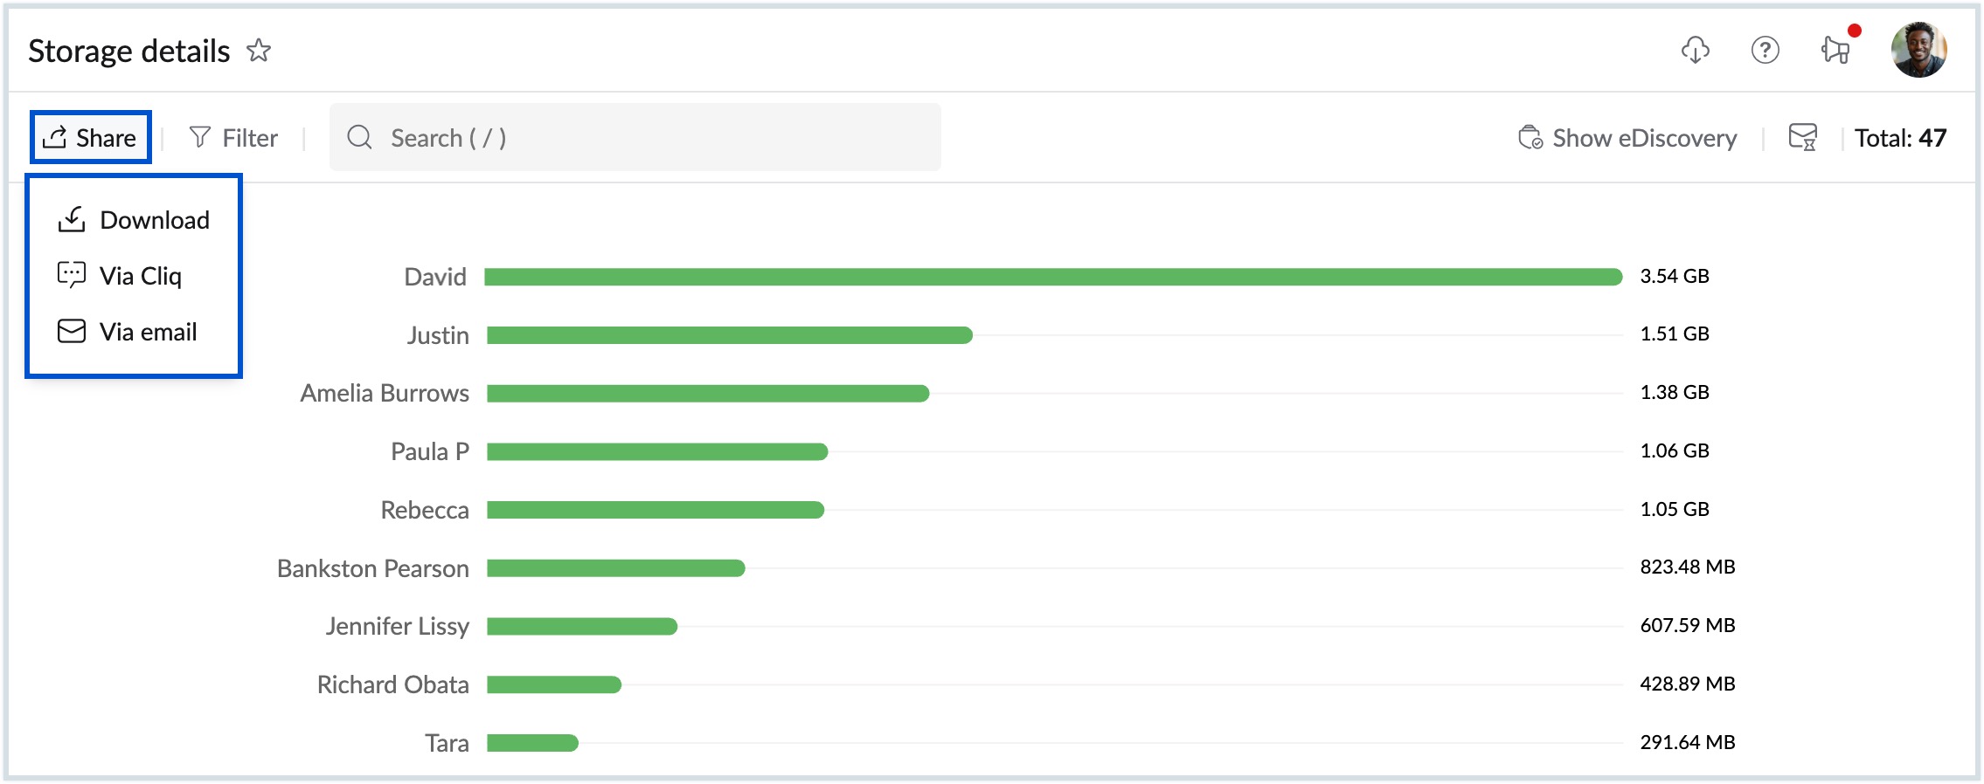Screen dimensions: 1984x784
Task: Star the Storage details page as favorite
Action: [259, 51]
